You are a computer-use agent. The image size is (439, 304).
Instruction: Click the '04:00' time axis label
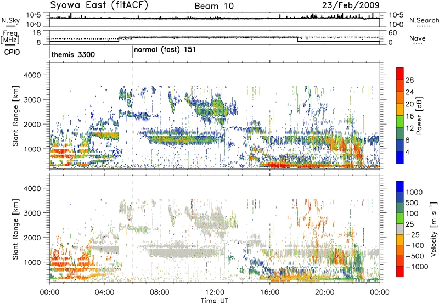pyautogui.click(x=104, y=292)
